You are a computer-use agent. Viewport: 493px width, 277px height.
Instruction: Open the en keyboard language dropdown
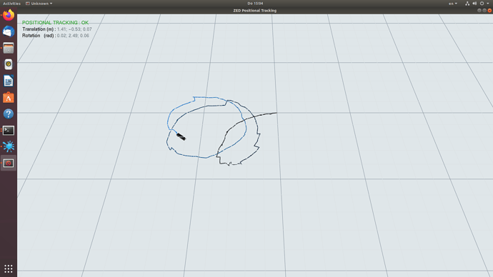[453, 4]
